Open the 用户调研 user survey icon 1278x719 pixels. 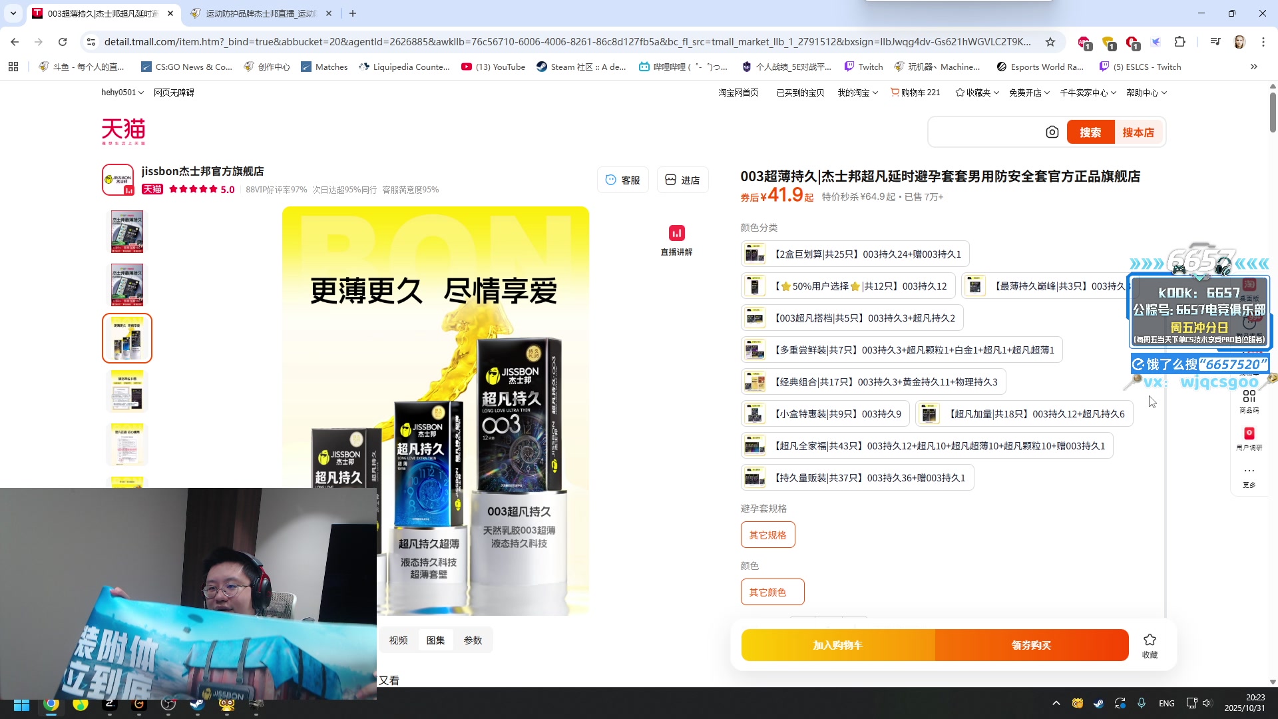click(x=1249, y=434)
